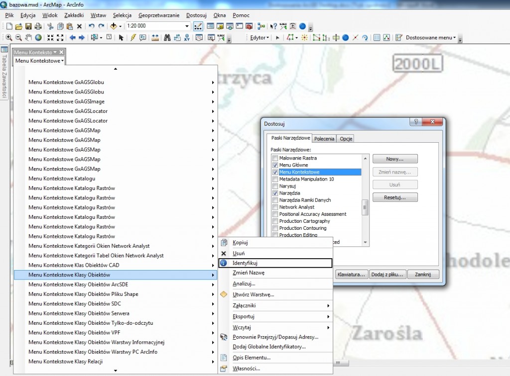Check the Production Cartography checkbox

tap(275, 221)
